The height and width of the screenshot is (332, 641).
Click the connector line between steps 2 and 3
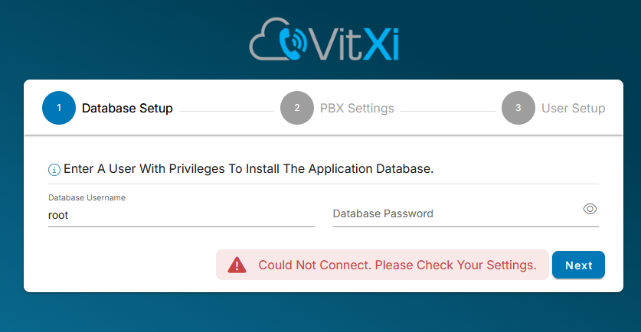pos(447,112)
